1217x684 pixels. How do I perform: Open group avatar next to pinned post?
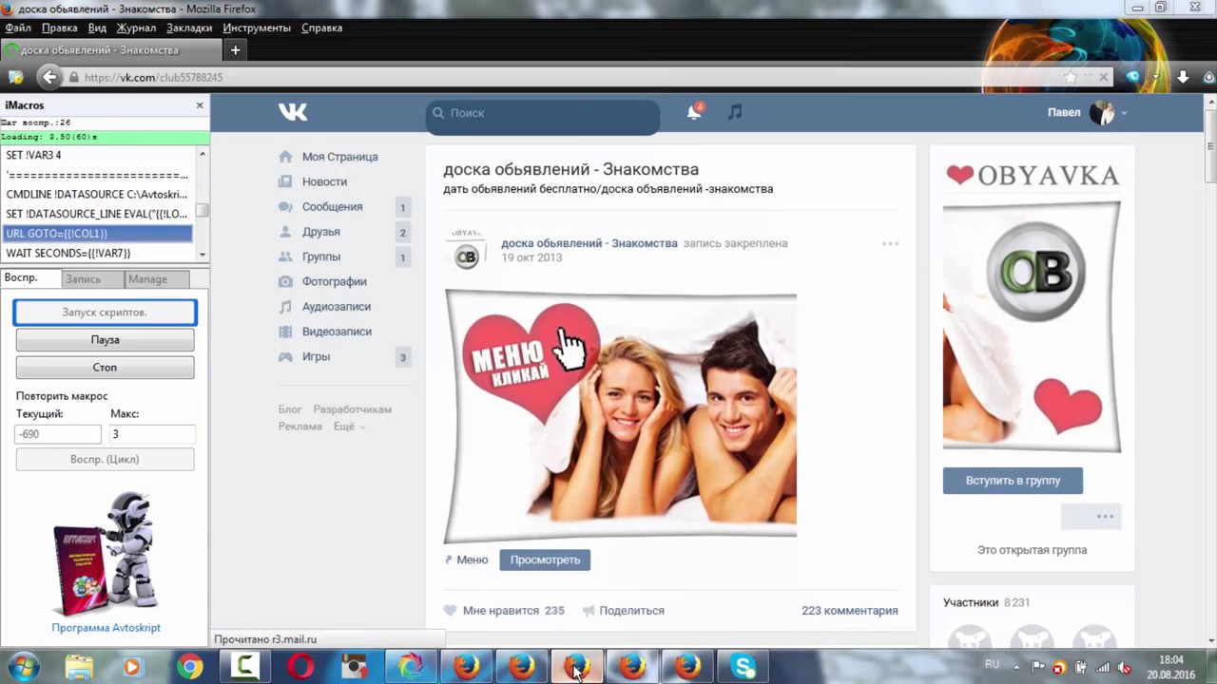pos(467,249)
